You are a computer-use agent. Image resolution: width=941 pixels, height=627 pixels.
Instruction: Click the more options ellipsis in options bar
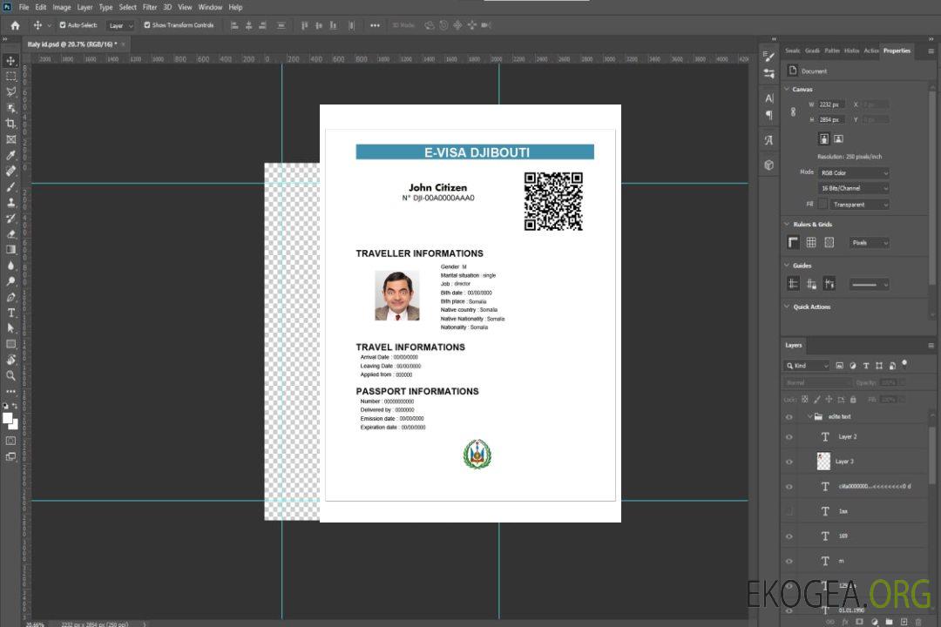pyautogui.click(x=375, y=25)
